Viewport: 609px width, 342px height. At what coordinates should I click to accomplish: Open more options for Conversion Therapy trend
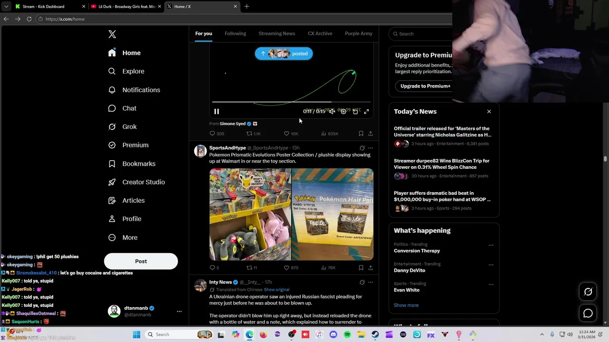tap(491, 246)
